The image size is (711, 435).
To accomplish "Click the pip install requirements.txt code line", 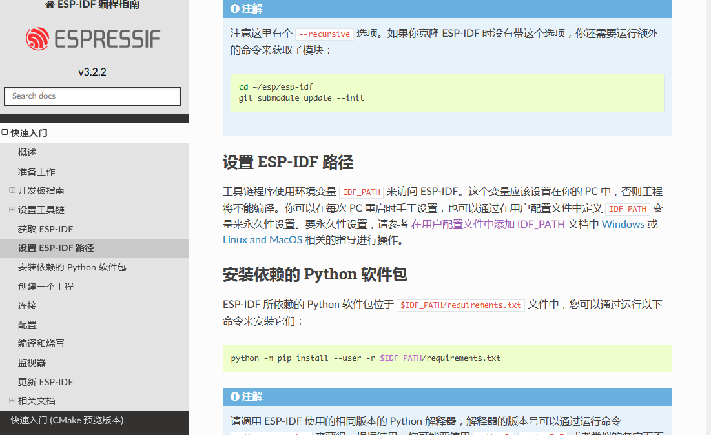I will [366, 358].
